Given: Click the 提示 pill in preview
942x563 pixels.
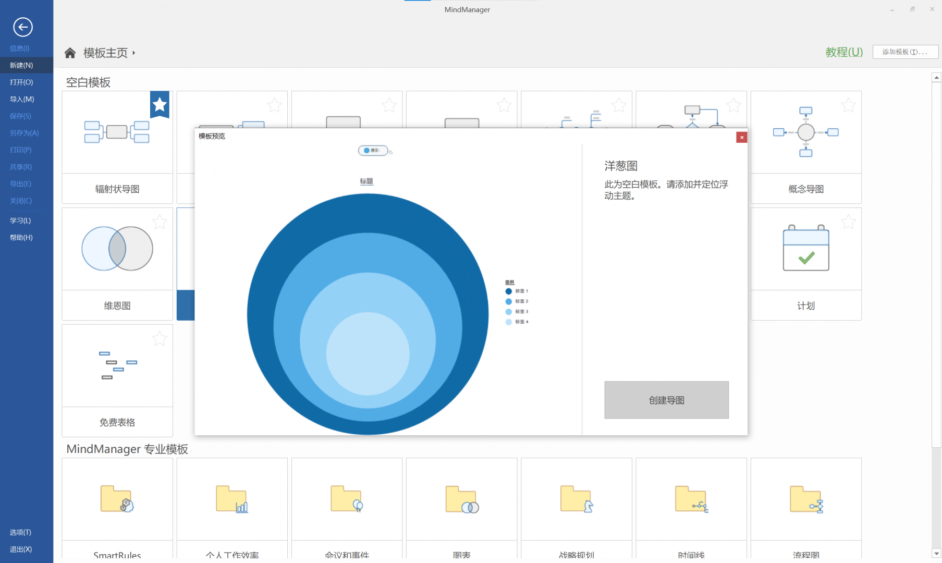Looking at the screenshot, I should [x=373, y=151].
